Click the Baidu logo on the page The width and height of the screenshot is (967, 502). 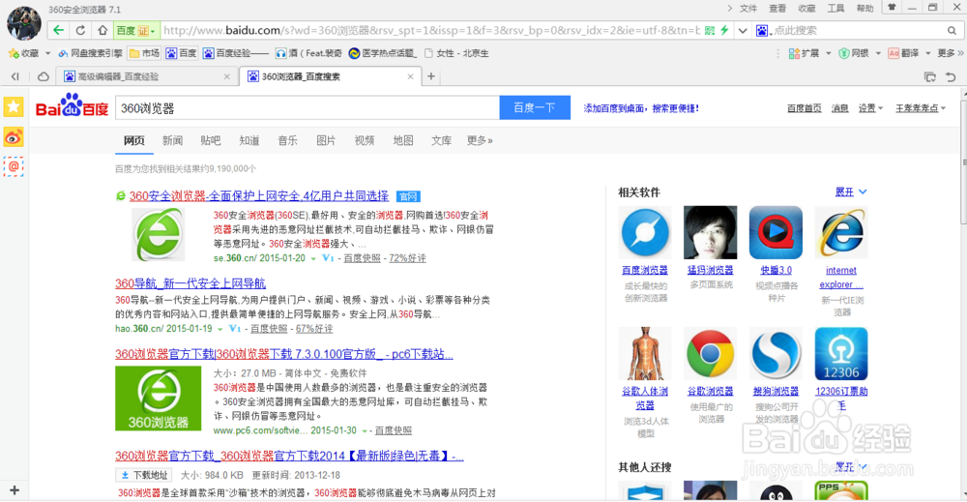click(73, 106)
